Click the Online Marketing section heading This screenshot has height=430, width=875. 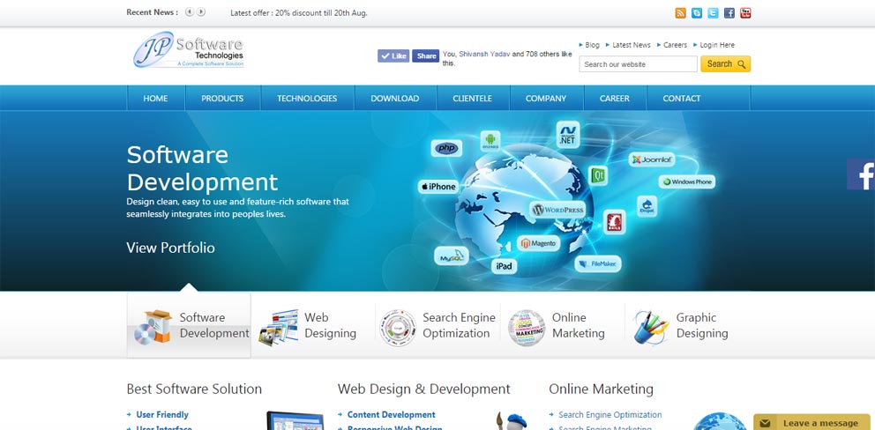(601, 389)
